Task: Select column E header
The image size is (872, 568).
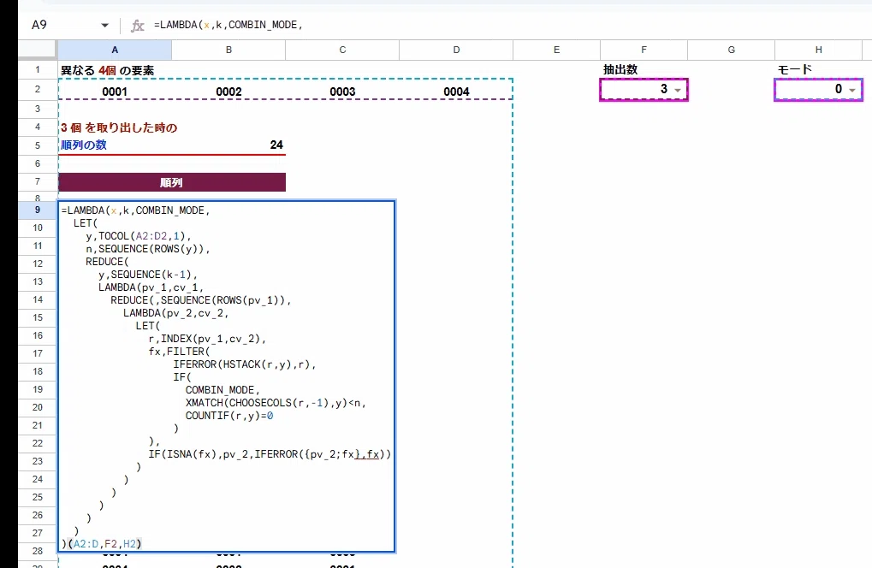Action: pos(557,50)
